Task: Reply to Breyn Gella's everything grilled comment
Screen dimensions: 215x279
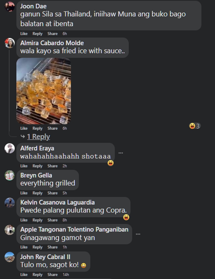Action: (38, 193)
